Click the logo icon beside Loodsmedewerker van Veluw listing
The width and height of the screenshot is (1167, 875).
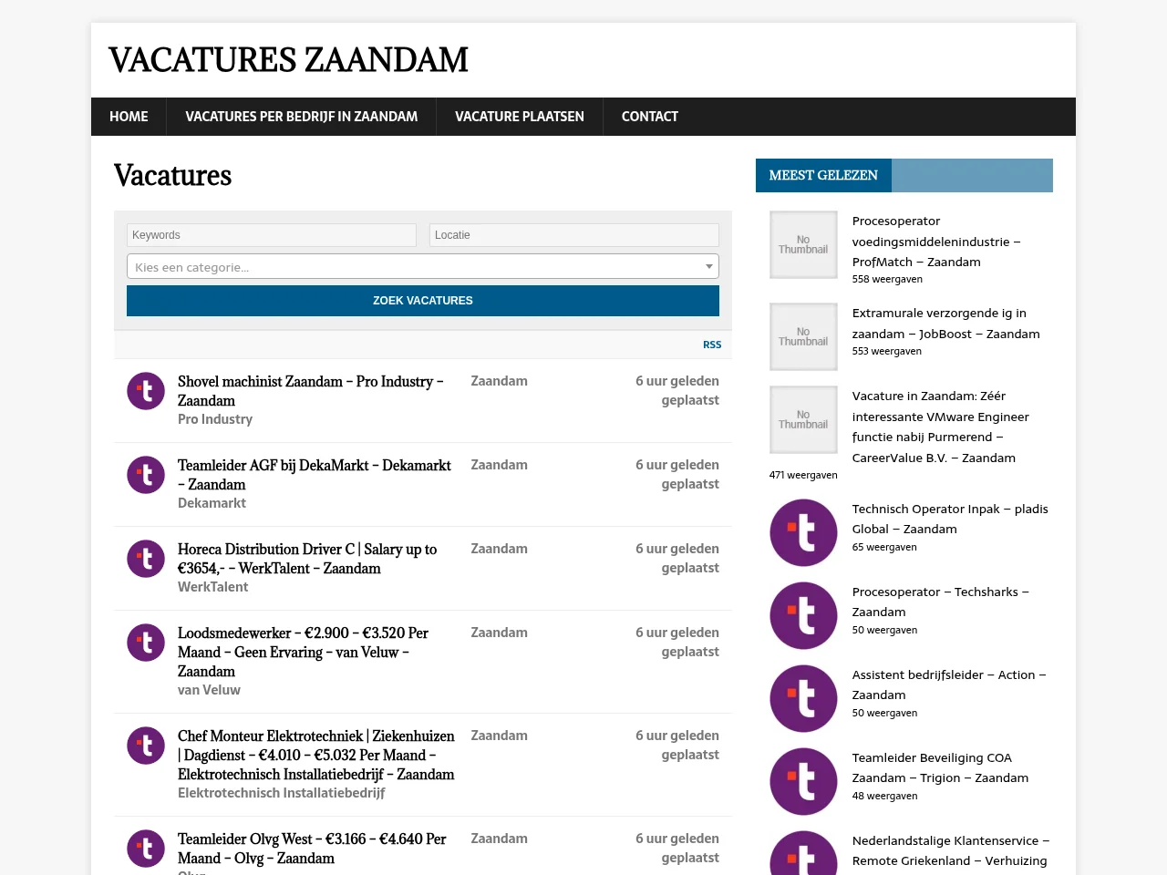click(146, 643)
